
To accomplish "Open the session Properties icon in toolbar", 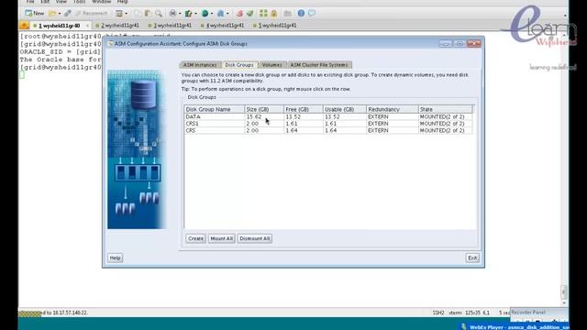I will 119,14.
